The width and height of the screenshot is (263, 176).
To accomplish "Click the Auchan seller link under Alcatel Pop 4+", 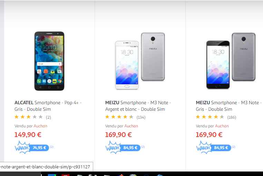I will click(x=40, y=126).
